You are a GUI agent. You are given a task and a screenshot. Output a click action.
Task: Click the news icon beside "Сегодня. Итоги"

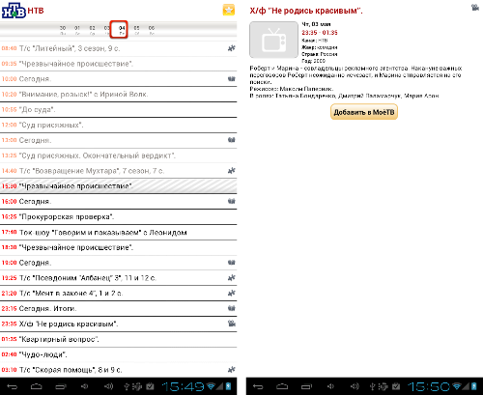point(231,308)
